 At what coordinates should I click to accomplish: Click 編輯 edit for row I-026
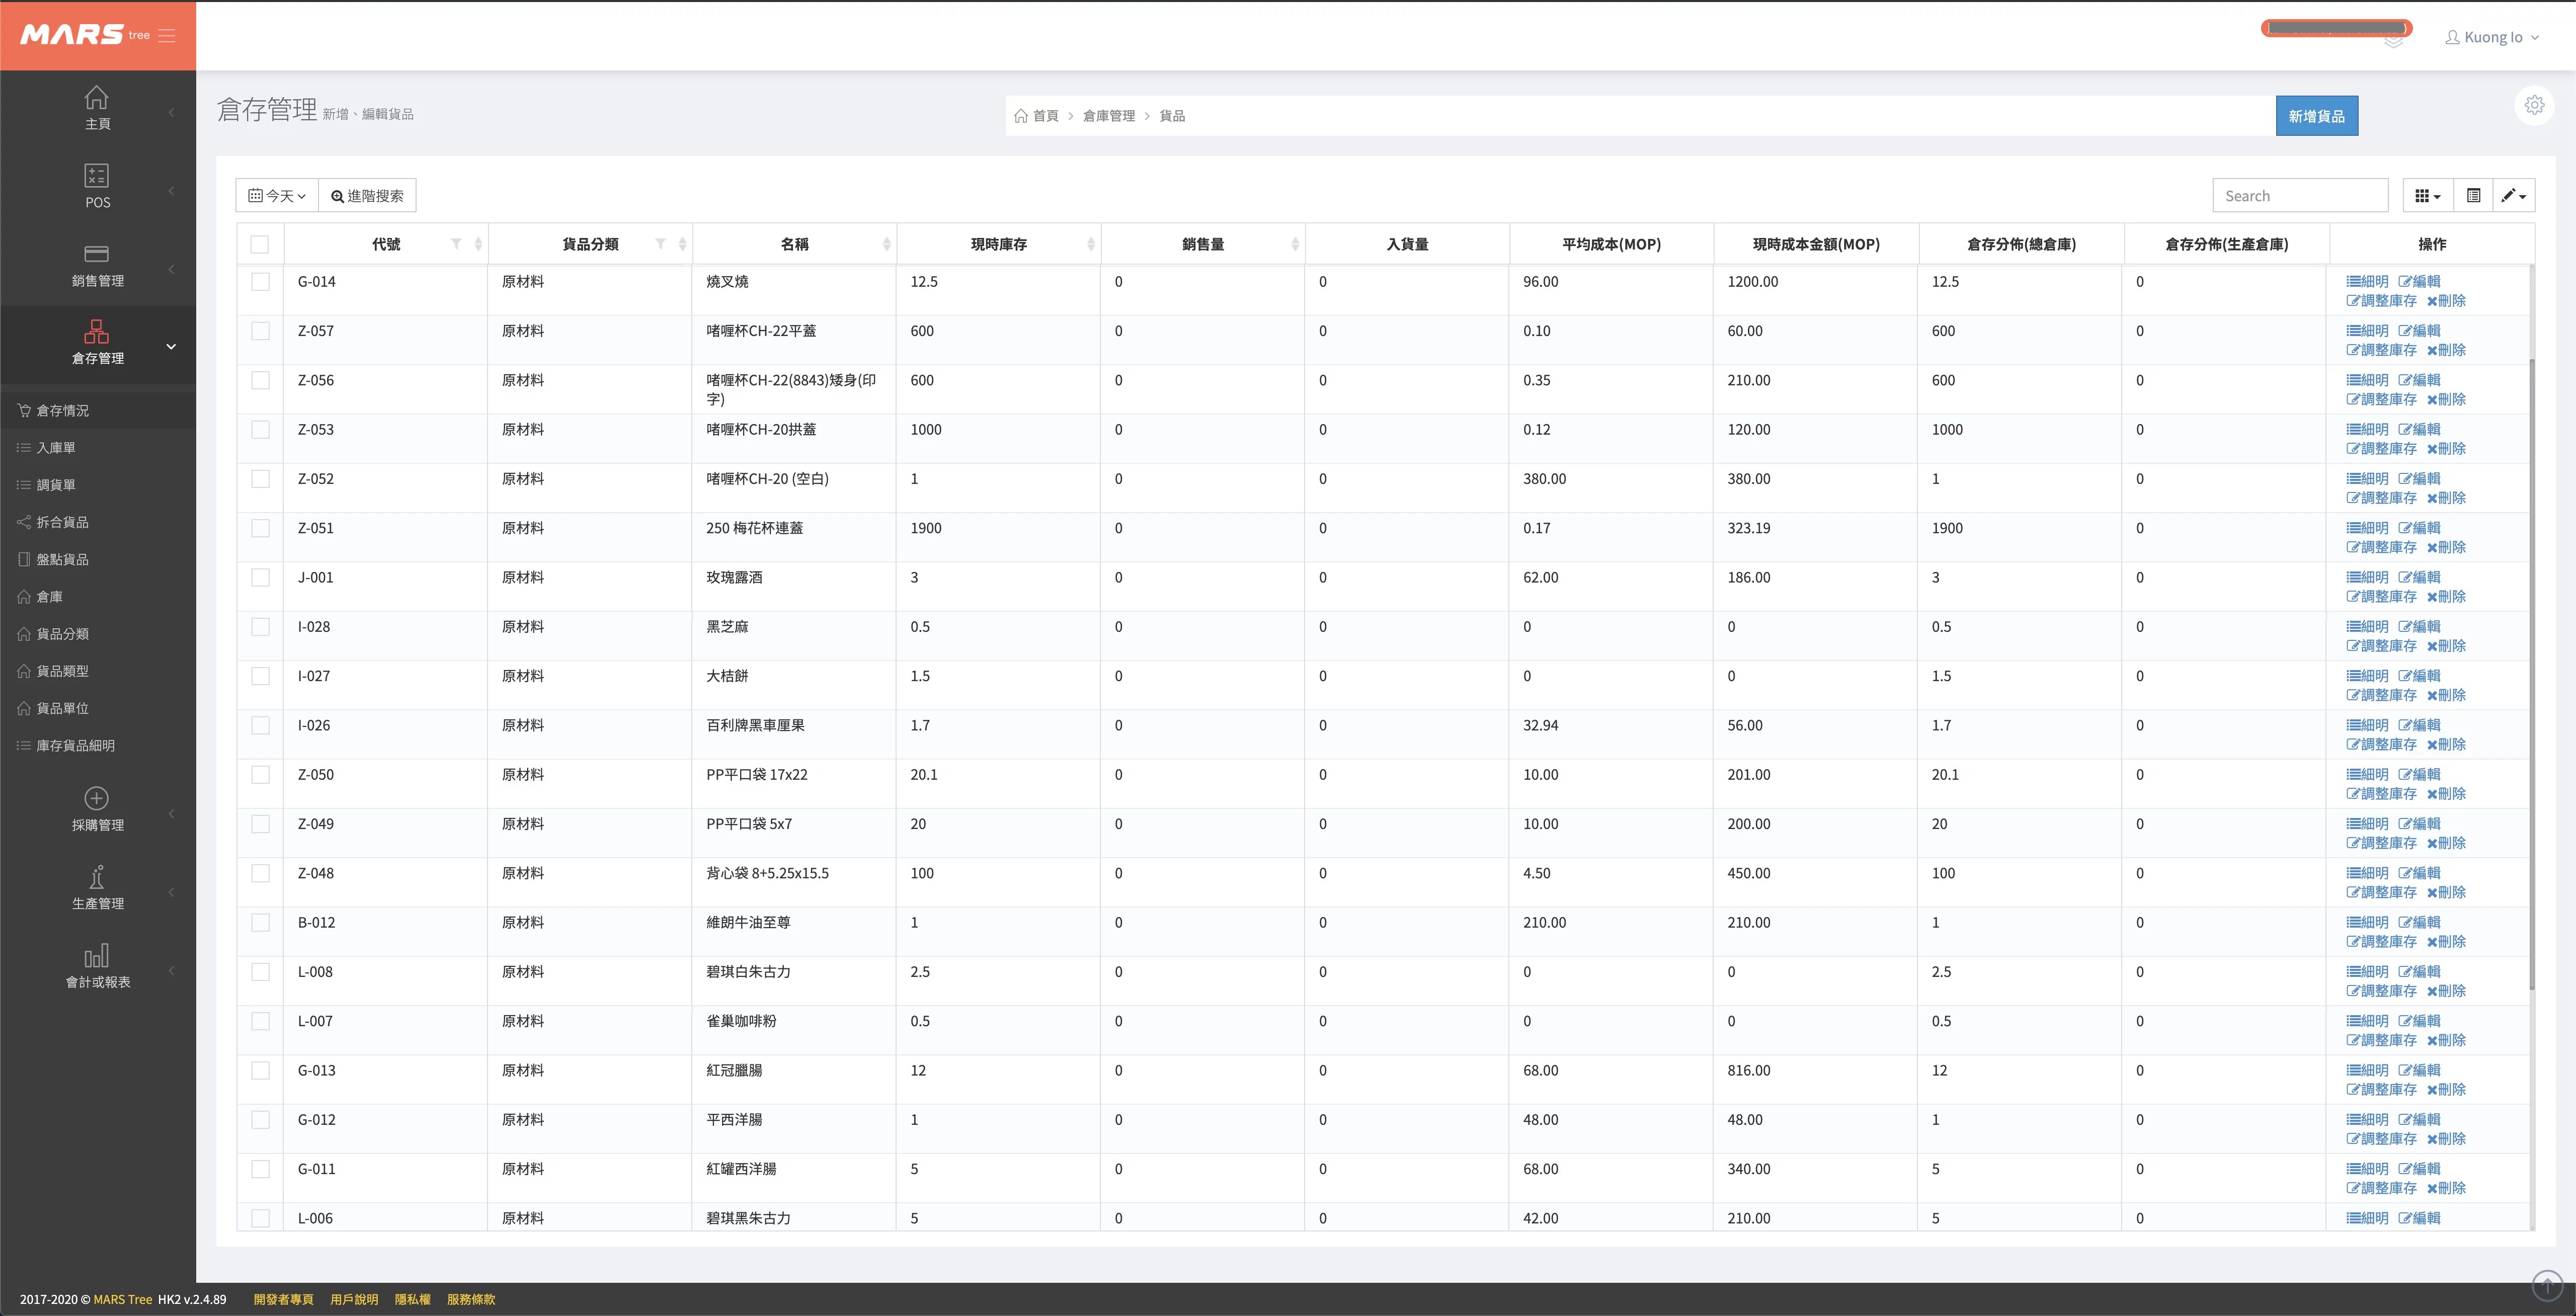2419,725
